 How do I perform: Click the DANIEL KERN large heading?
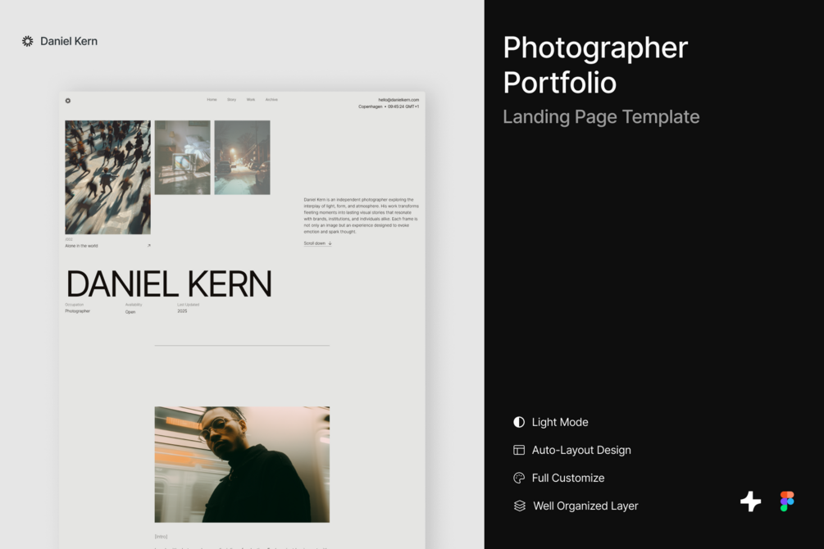point(169,284)
